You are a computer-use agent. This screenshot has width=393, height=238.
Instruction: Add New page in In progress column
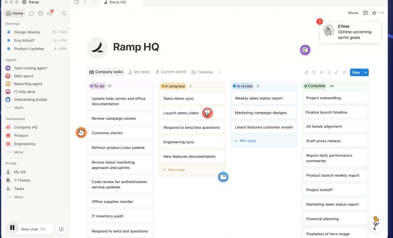pos(192,170)
